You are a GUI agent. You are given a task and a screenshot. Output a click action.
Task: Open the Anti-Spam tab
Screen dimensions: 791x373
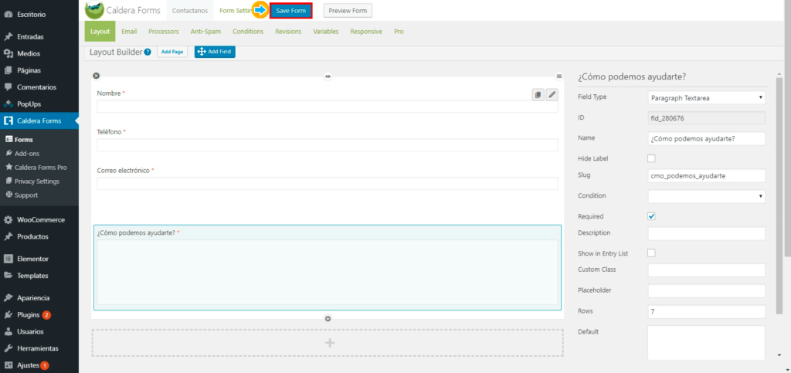(206, 32)
